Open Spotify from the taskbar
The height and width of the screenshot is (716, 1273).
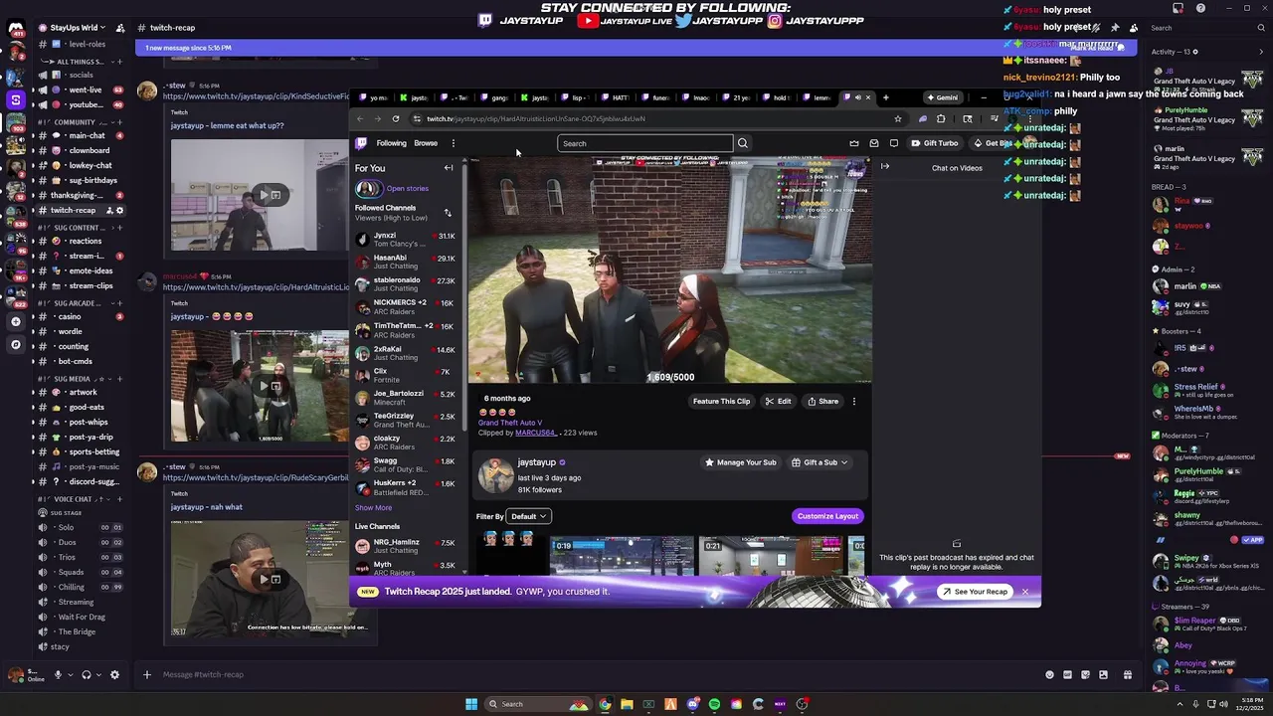tap(714, 704)
